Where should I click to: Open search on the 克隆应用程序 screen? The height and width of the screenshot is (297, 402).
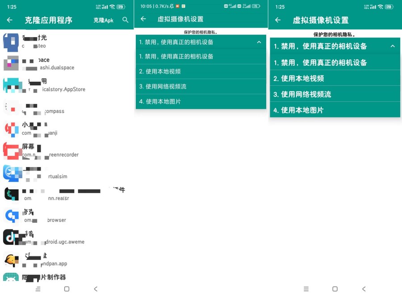[x=125, y=20]
